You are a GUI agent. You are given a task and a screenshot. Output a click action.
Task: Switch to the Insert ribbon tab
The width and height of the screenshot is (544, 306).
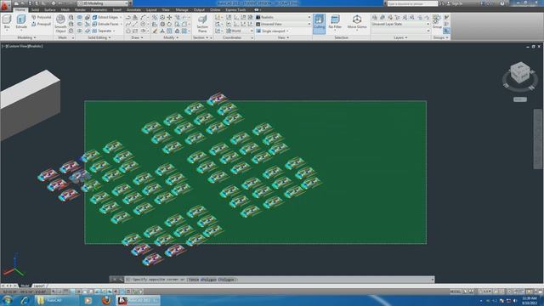tap(116, 9)
